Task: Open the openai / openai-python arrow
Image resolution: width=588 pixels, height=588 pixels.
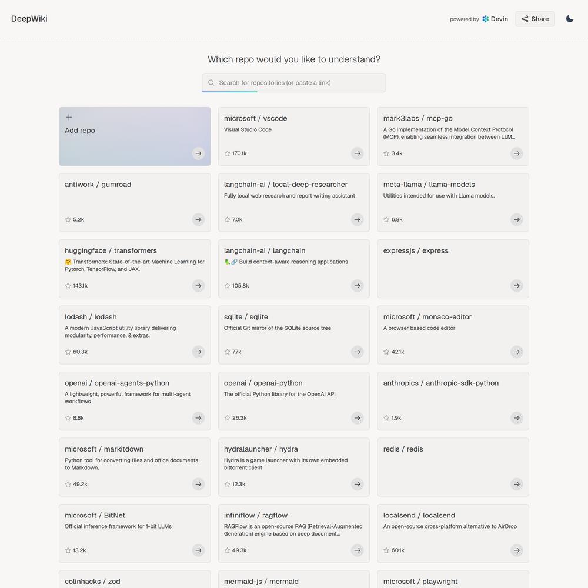Action: (x=357, y=418)
